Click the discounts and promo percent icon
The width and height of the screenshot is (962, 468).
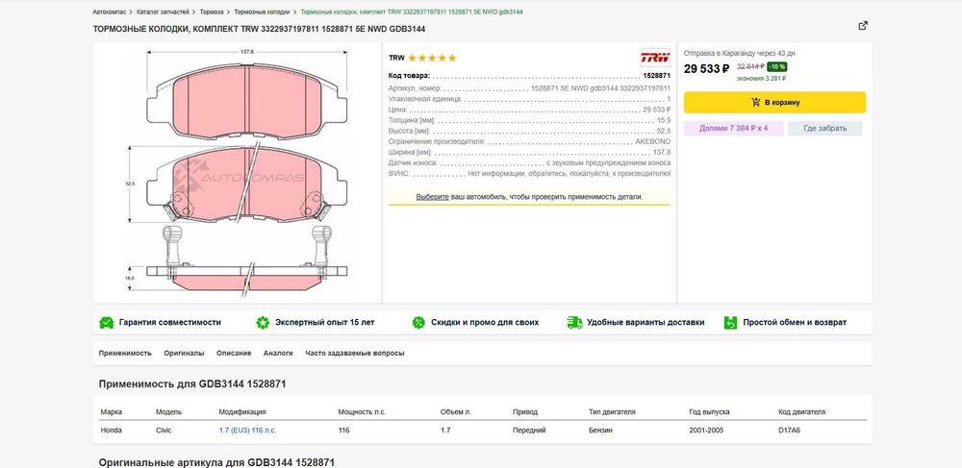[418, 323]
